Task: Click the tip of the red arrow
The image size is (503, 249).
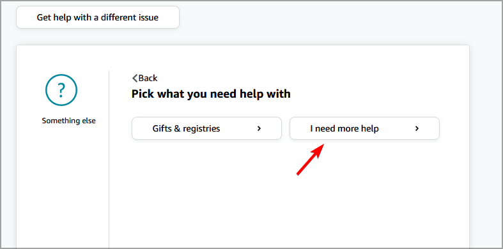Action: [x=323, y=145]
